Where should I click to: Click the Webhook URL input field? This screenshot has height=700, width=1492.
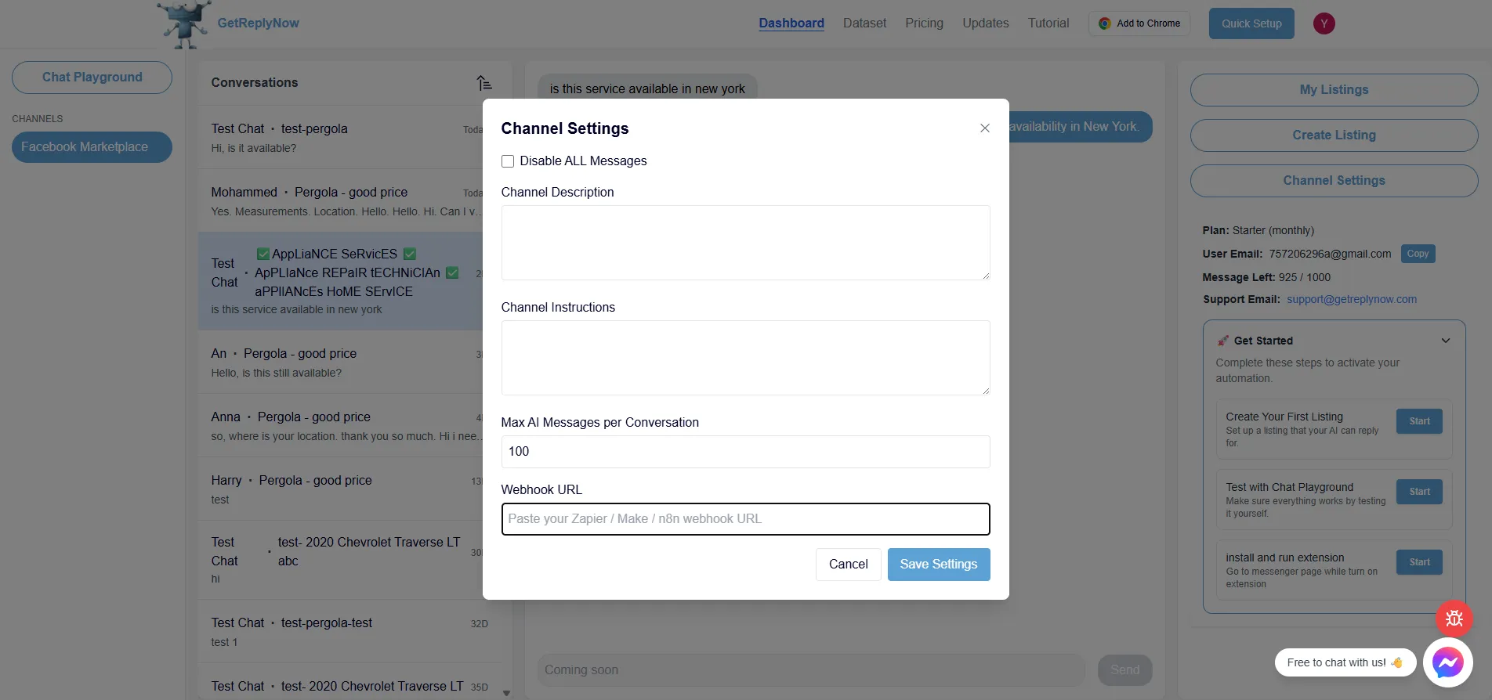[x=745, y=519]
